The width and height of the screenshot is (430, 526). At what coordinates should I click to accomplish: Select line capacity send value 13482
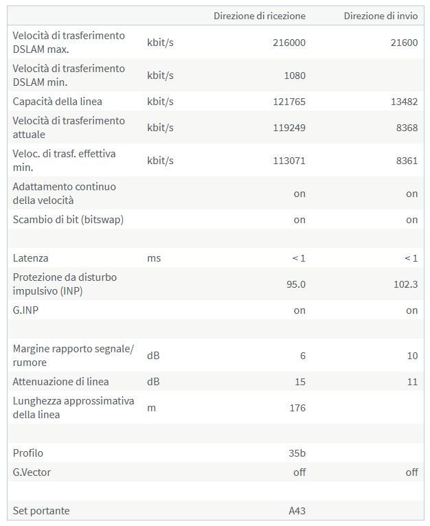403,102
